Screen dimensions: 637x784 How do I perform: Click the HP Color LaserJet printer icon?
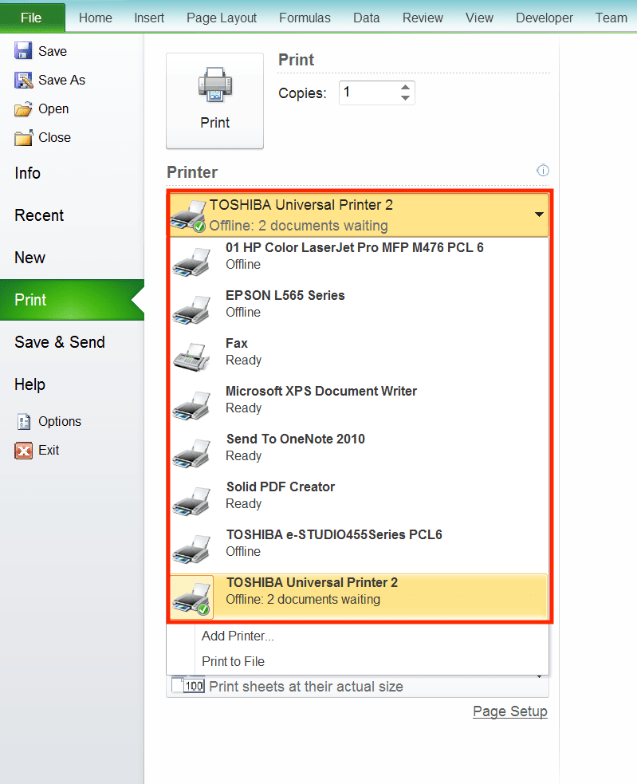coord(191,262)
